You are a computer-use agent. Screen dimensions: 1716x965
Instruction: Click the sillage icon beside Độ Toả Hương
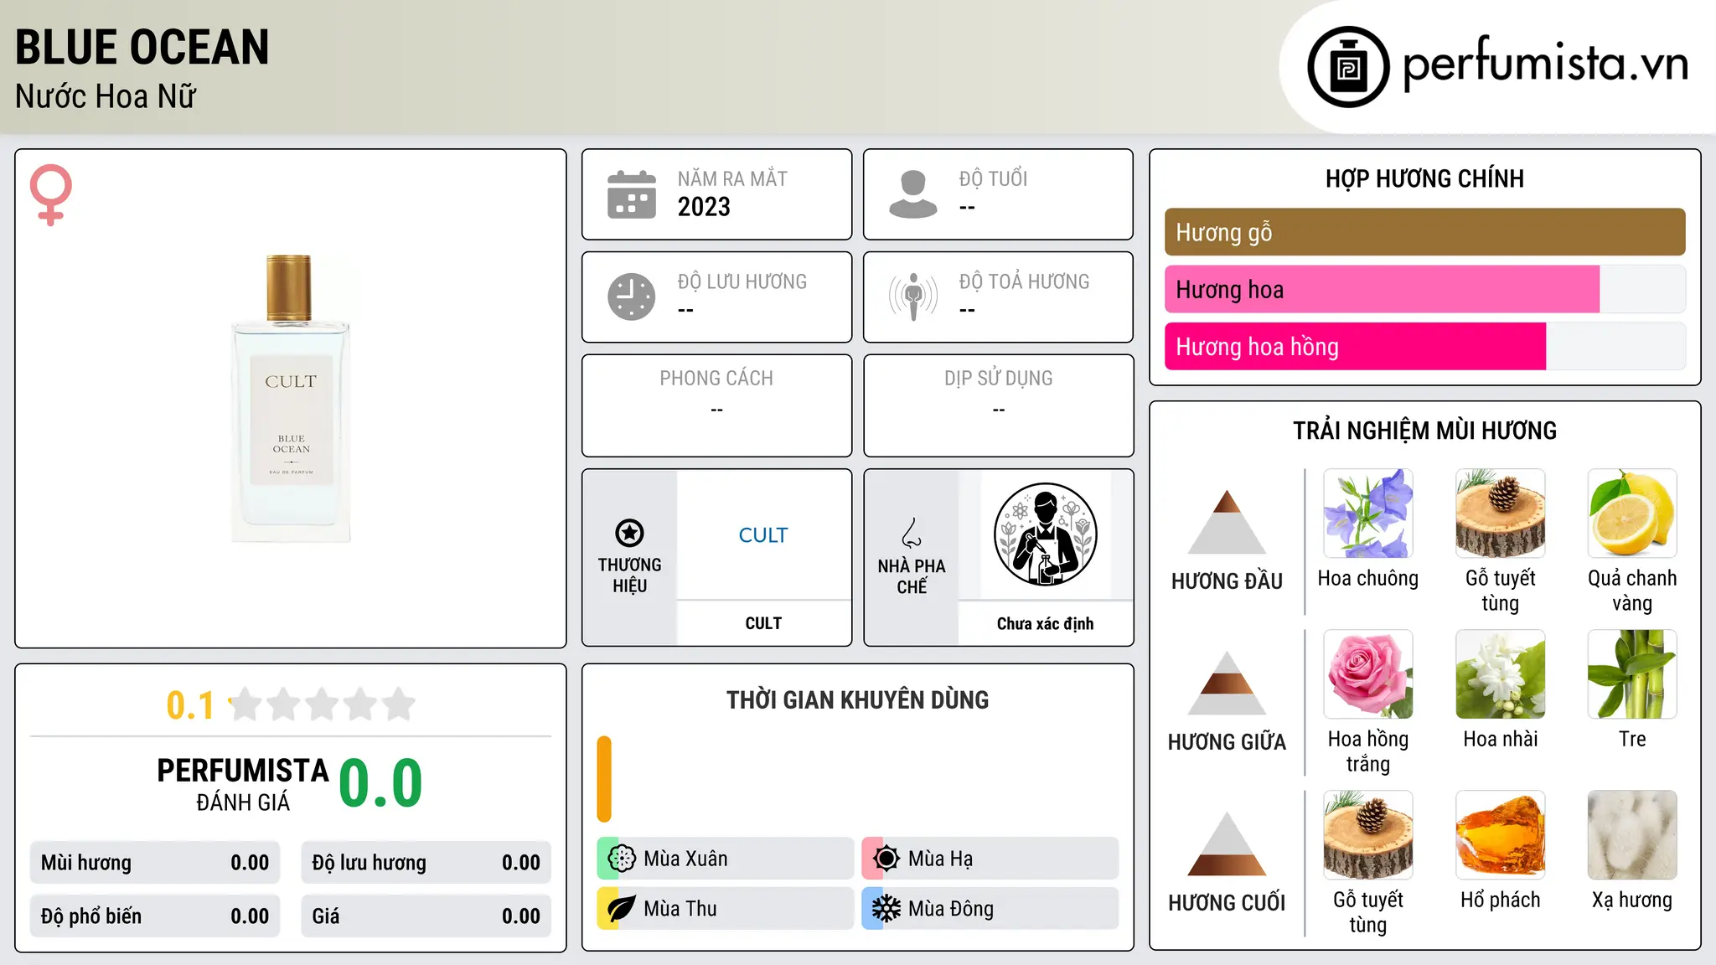(913, 297)
